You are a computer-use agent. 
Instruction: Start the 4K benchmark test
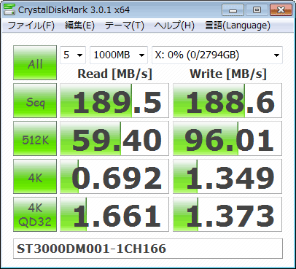(35, 176)
